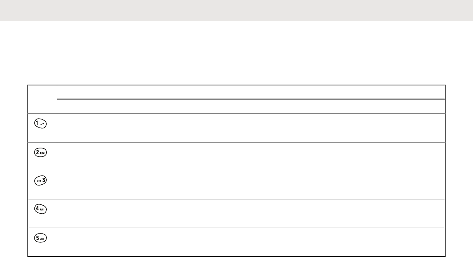Viewport: 473px width, 257px height.
Task: Click the ABC letters on key 2
Action: click(x=43, y=153)
